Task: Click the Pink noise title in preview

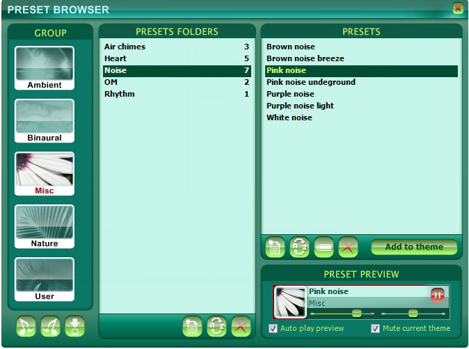Action: [328, 291]
